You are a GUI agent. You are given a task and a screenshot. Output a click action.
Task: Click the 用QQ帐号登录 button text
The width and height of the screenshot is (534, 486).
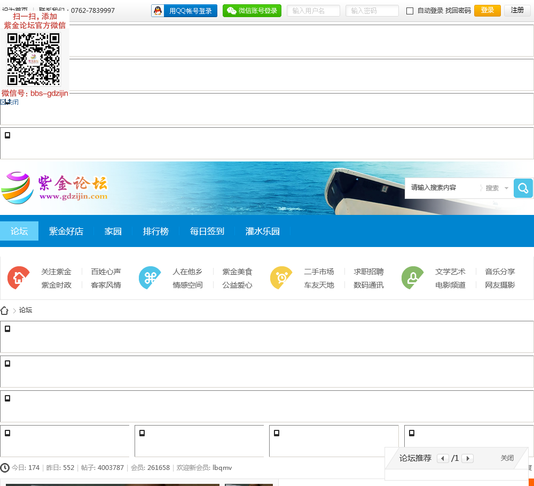click(x=191, y=11)
